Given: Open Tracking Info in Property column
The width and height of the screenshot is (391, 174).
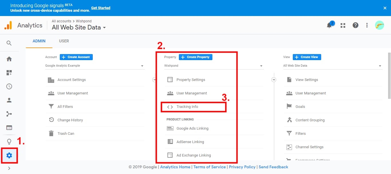Looking at the screenshot, I should coord(187,107).
